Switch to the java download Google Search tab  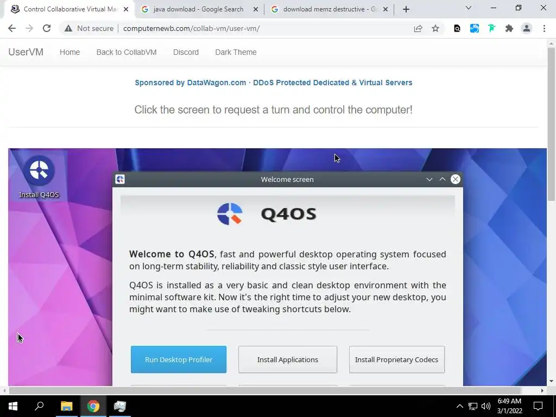point(199,9)
